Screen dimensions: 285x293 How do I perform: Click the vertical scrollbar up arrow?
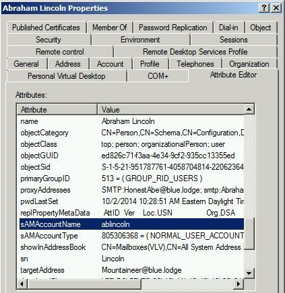249,110
